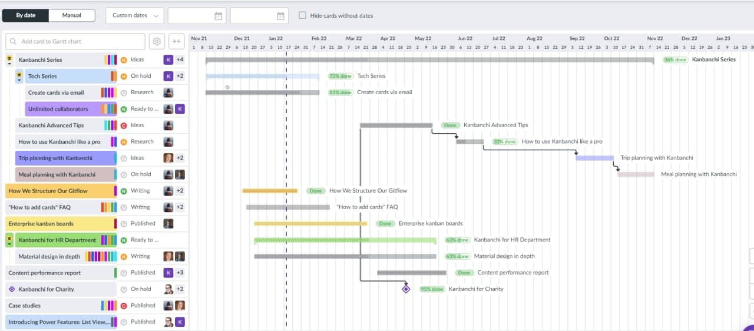The width and height of the screenshot is (754, 331).
Task: Click the assignee avatar on Create cards via email
Action: [168, 92]
